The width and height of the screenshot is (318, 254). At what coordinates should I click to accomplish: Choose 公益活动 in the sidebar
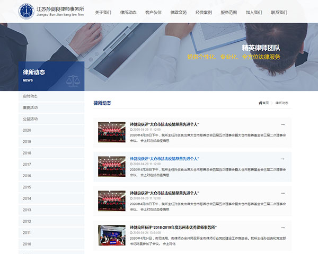(x=30, y=119)
